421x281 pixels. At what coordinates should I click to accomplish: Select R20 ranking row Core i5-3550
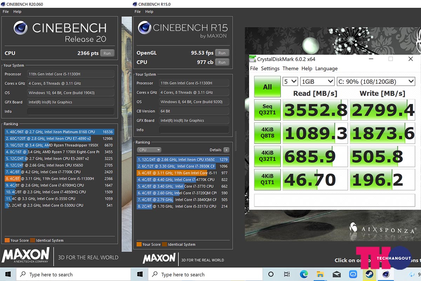[59, 199]
